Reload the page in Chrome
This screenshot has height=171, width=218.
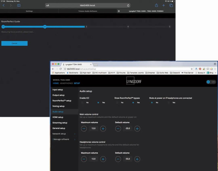tap(60, 69)
